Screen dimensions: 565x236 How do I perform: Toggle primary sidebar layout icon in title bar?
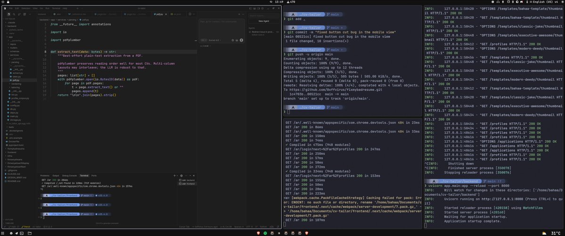251,8
